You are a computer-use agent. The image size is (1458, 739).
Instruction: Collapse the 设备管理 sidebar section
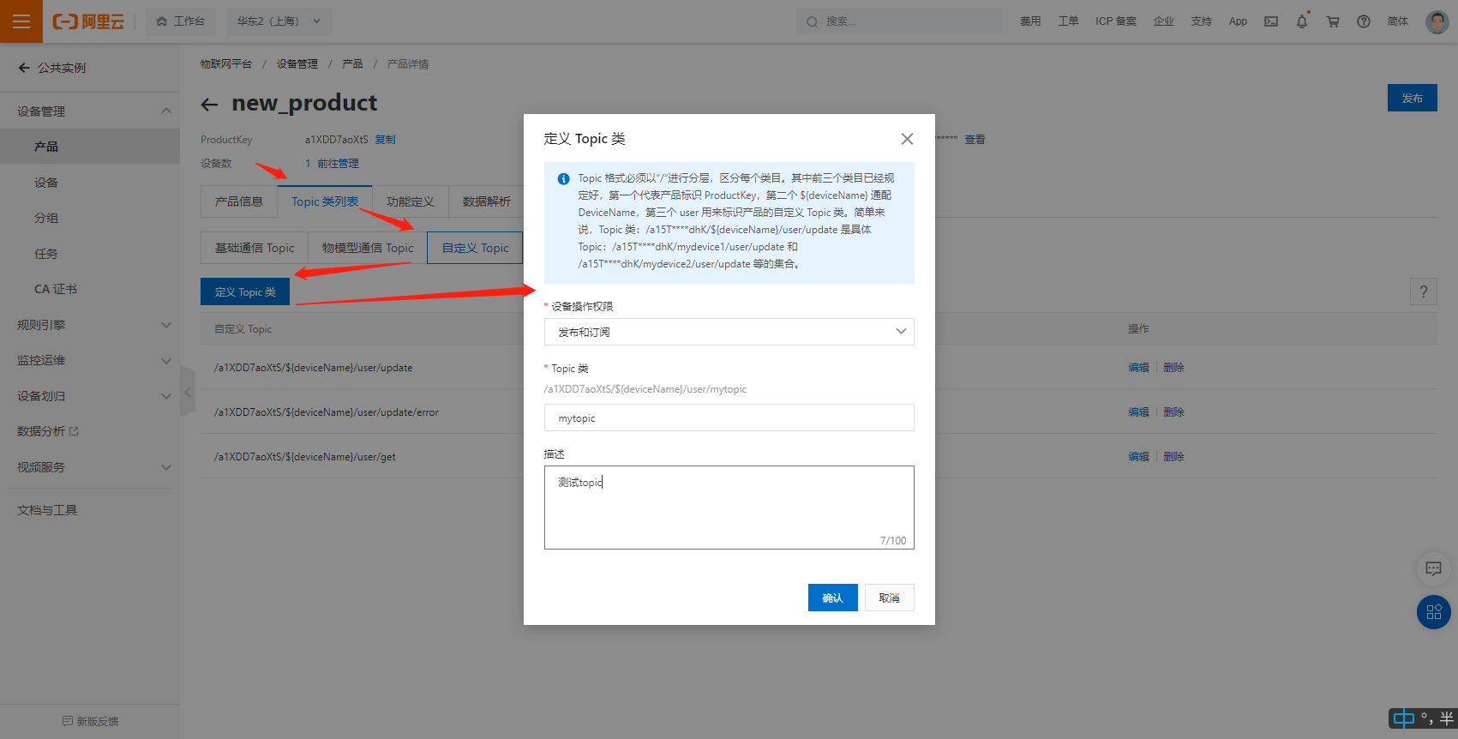(x=90, y=111)
